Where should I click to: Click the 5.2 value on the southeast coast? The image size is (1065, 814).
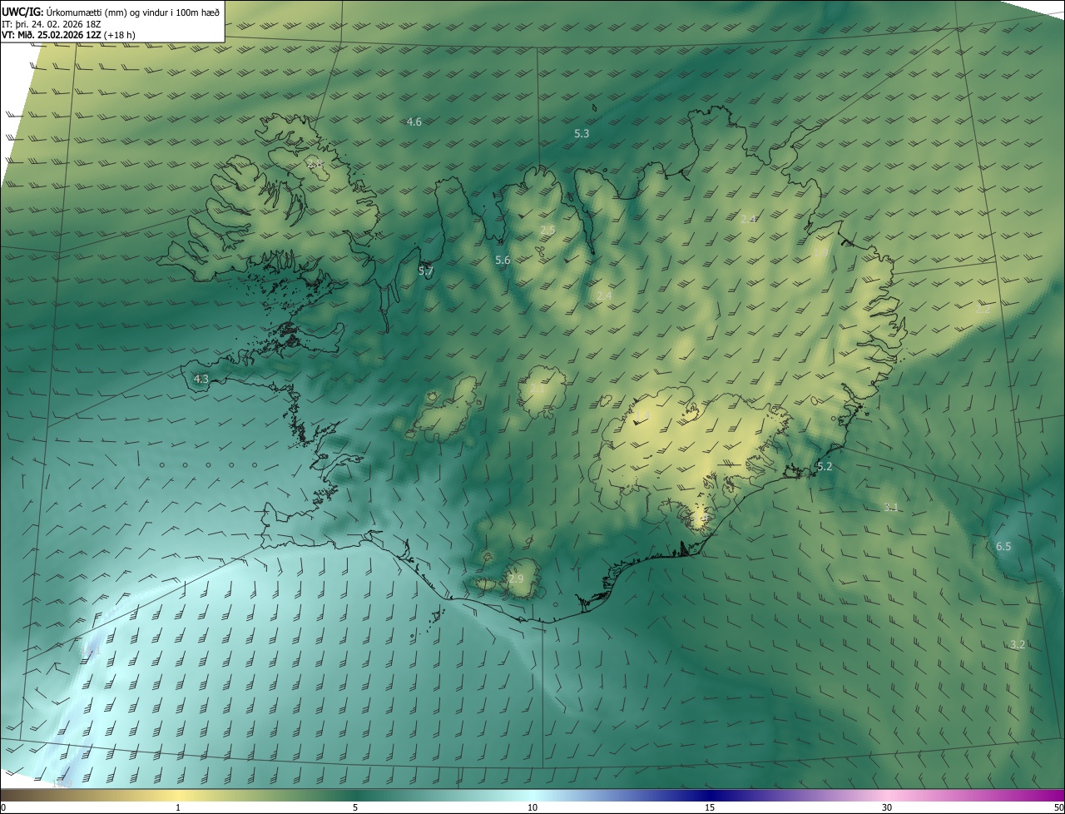coord(825,467)
